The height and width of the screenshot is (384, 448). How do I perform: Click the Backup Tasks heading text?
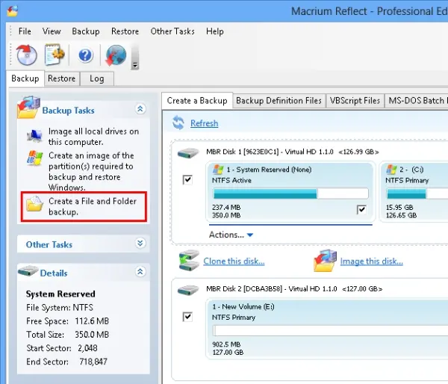pos(68,111)
